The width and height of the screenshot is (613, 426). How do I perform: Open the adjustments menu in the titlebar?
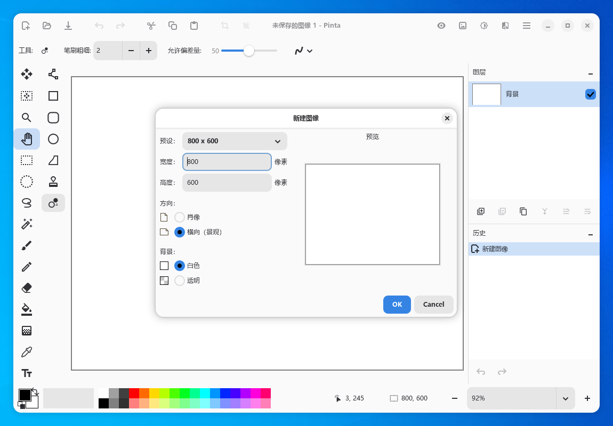(x=484, y=25)
